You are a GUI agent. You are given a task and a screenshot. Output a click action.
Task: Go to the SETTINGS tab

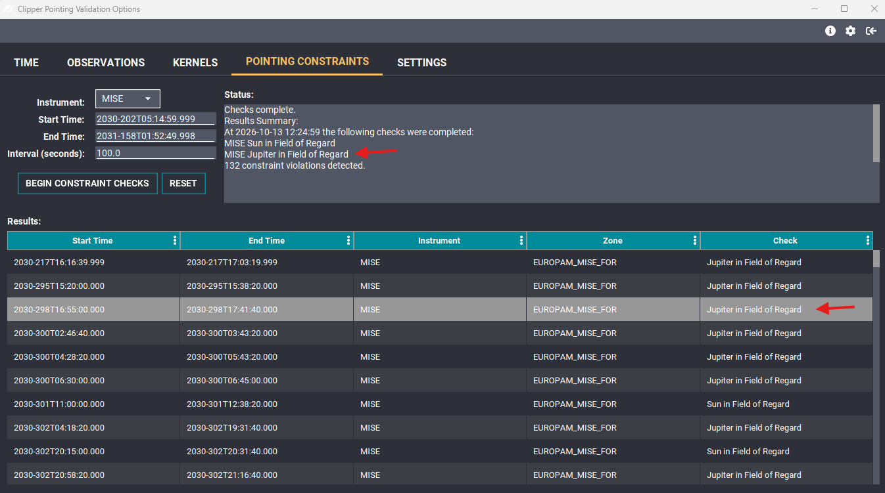coord(422,62)
